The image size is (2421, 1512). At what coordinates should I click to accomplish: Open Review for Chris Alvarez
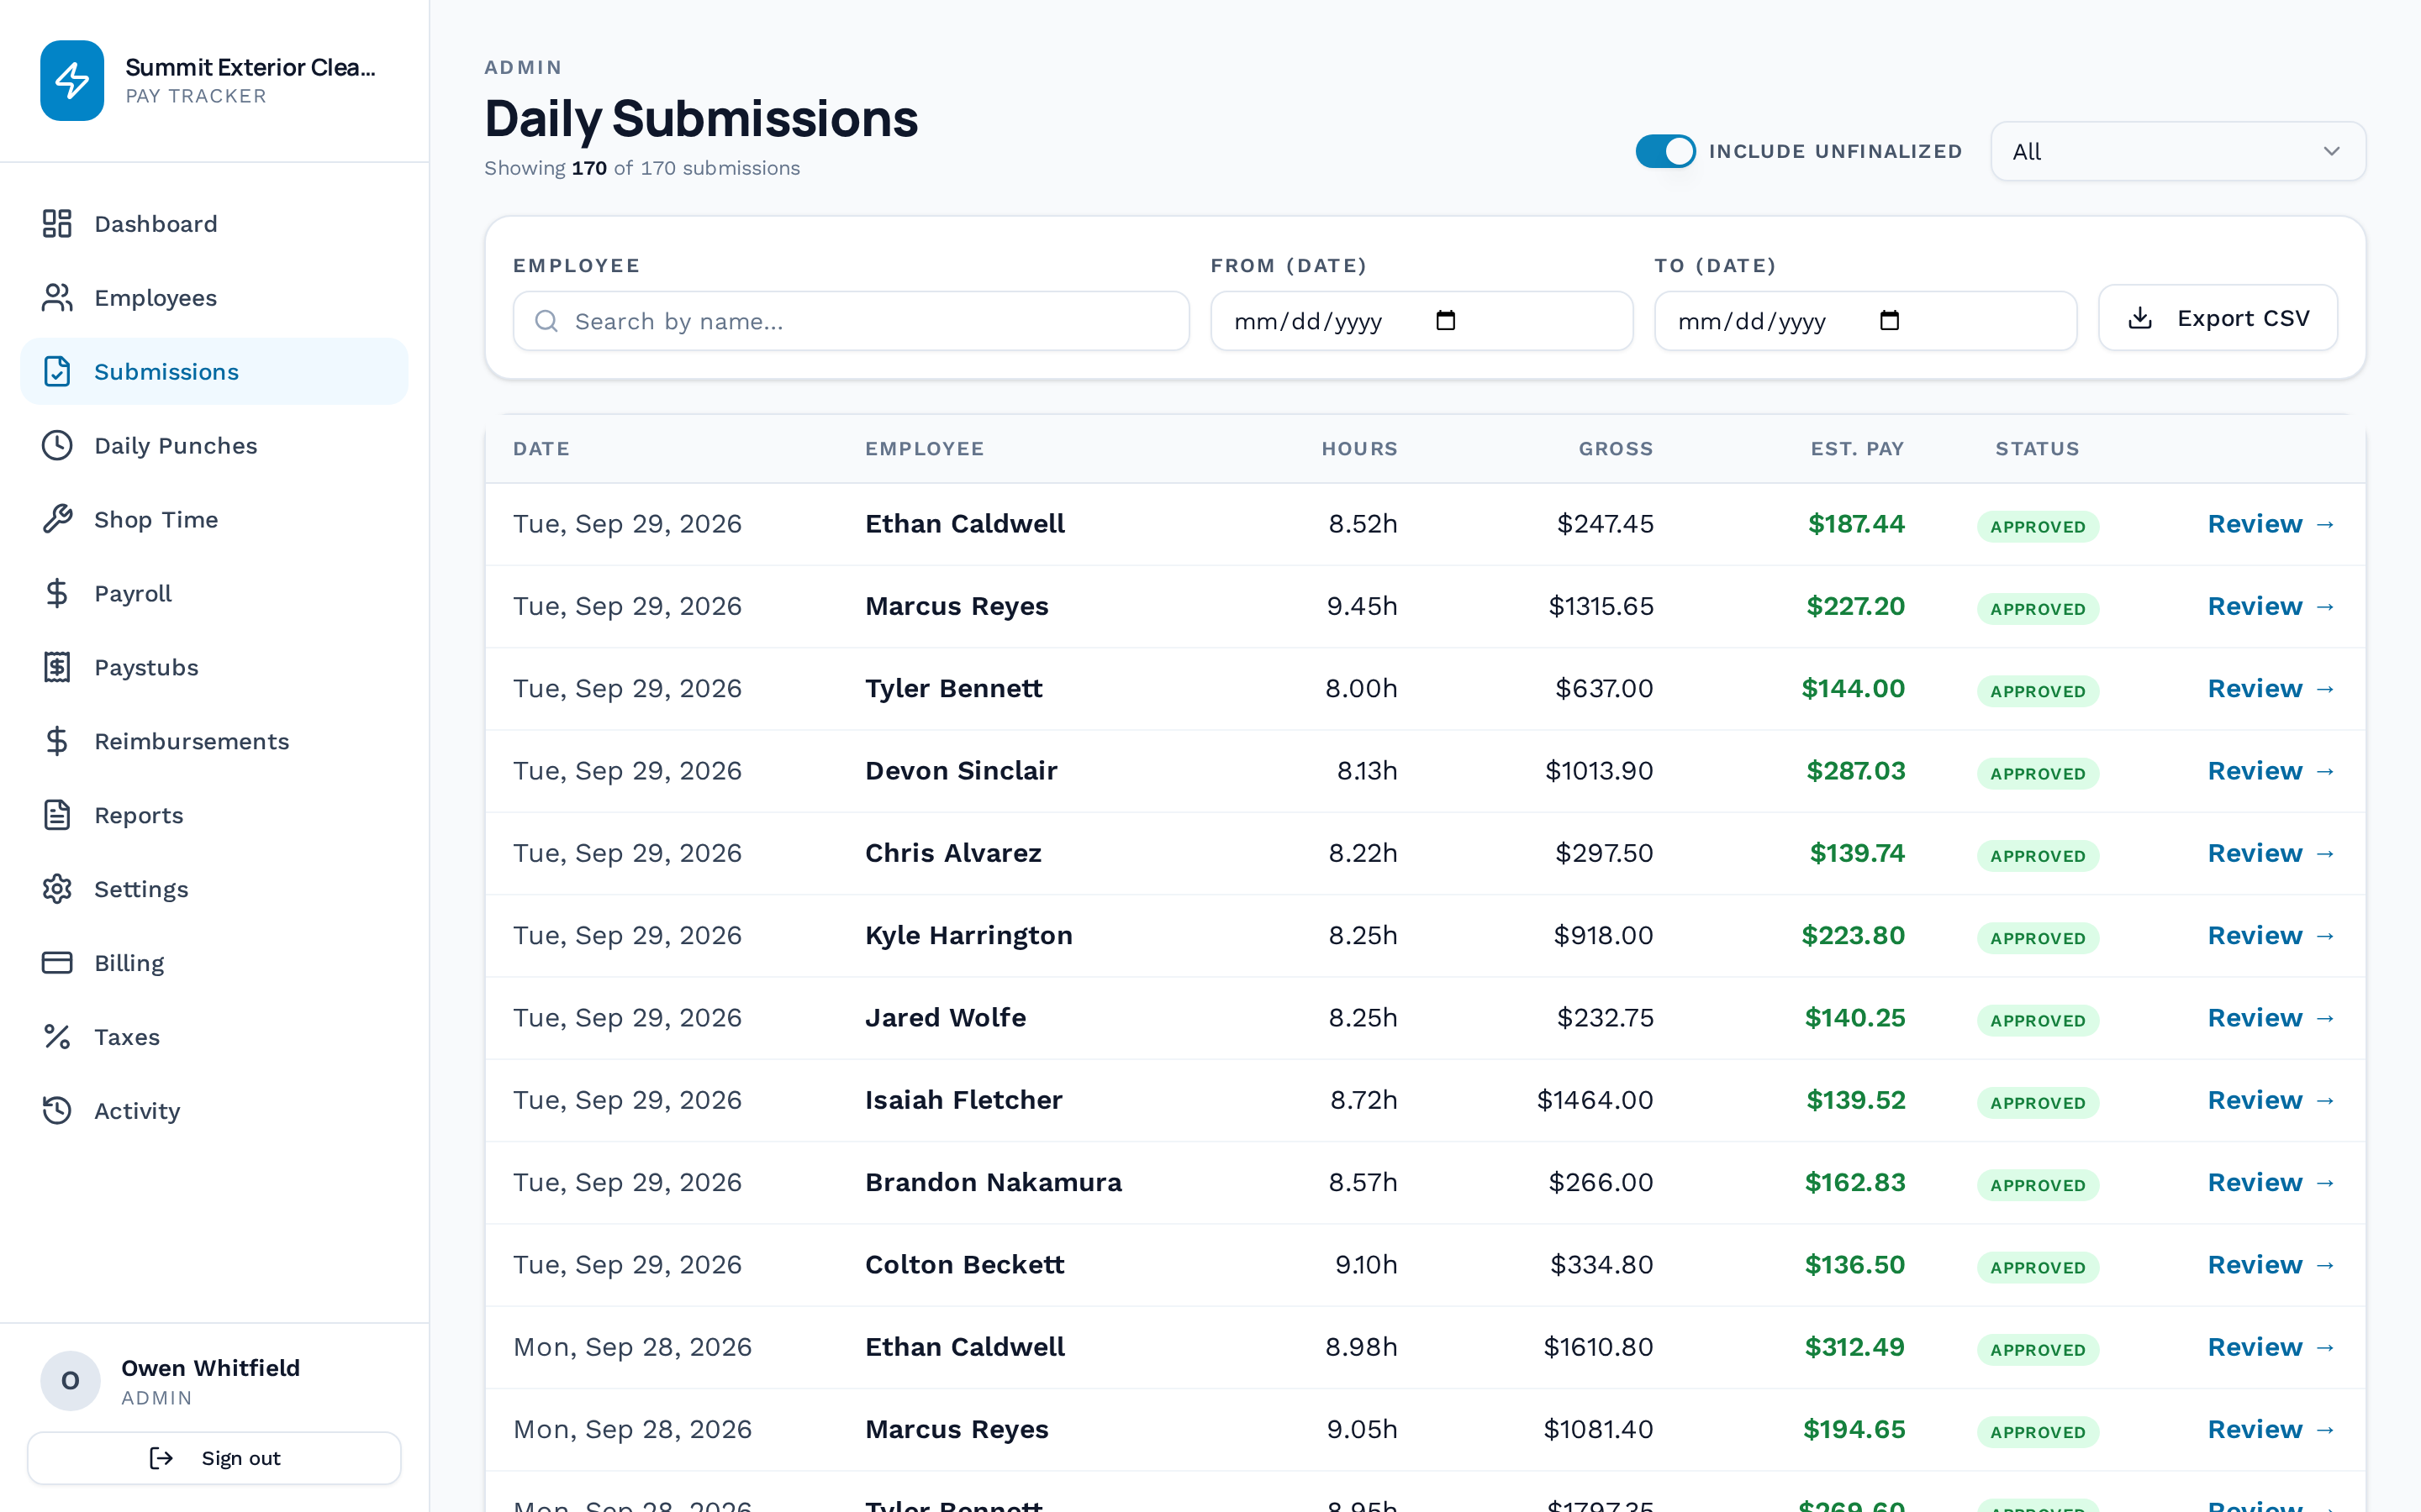point(2271,853)
